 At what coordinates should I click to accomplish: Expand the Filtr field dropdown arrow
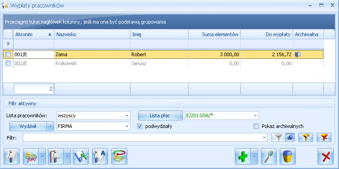tap(264, 137)
